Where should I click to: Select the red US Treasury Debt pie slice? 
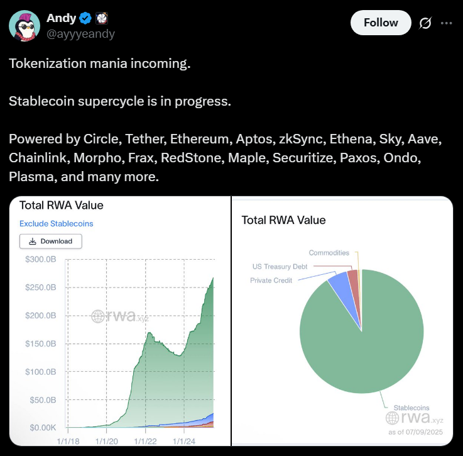(x=352, y=279)
